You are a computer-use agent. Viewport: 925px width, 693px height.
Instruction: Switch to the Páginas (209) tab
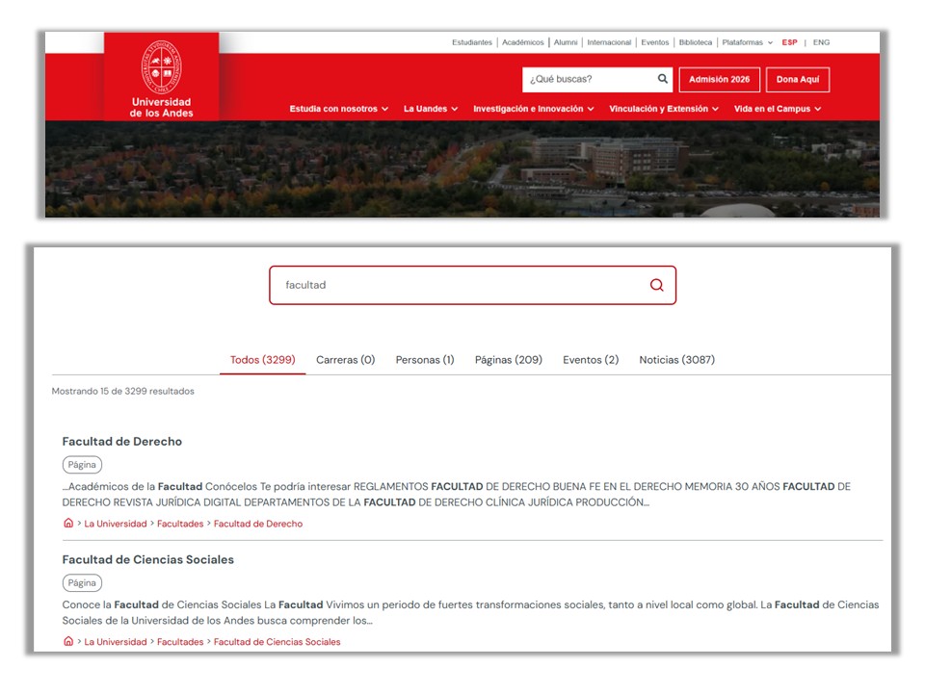[x=508, y=360]
